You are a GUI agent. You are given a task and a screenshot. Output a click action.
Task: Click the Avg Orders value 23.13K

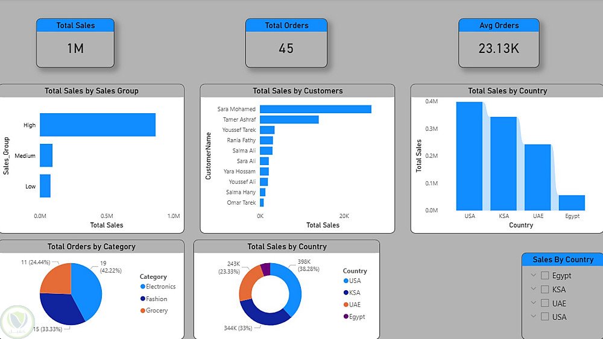coord(499,48)
